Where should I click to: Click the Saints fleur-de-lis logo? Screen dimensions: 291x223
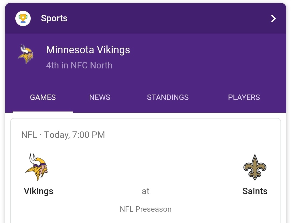(x=255, y=167)
